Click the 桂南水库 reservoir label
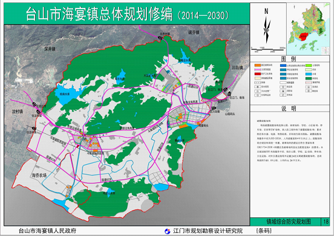The height and width of the screenshot is (236, 334). click(65, 94)
